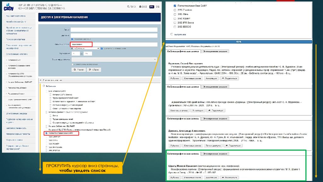Share the Бурмагин record via Поделиться
Viewport: 323px width, 182px height.
click(x=229, y=78)
